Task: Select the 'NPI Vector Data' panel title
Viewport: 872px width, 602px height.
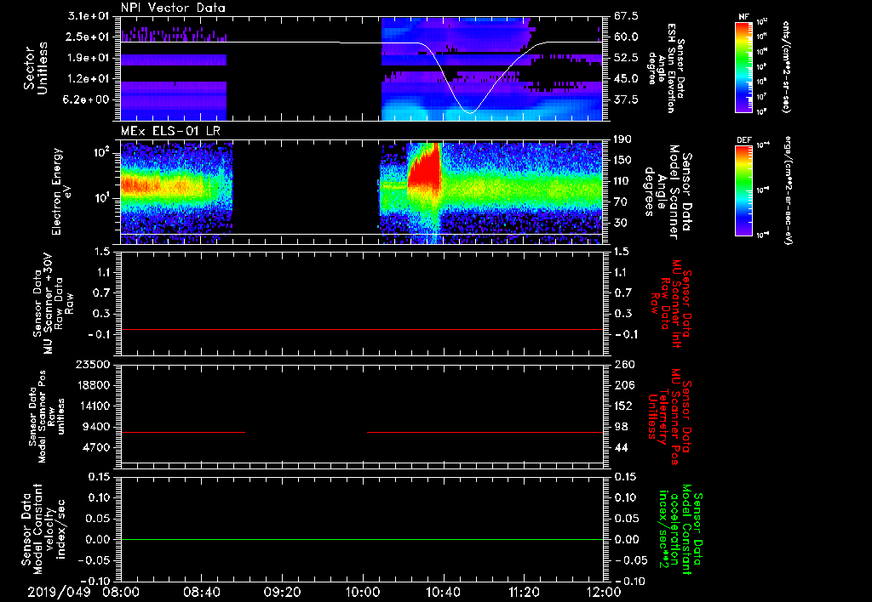Action: 173,8
